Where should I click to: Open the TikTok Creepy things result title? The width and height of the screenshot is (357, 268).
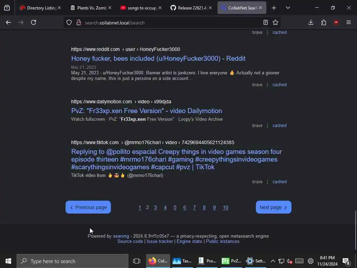176,159
